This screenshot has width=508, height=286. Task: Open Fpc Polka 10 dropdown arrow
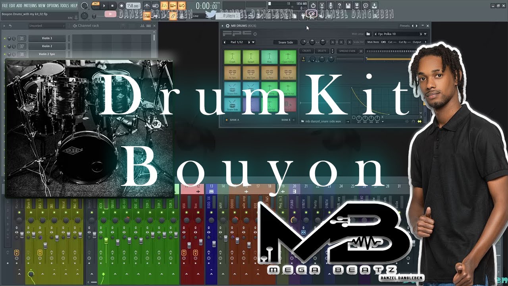coord(425,34)
